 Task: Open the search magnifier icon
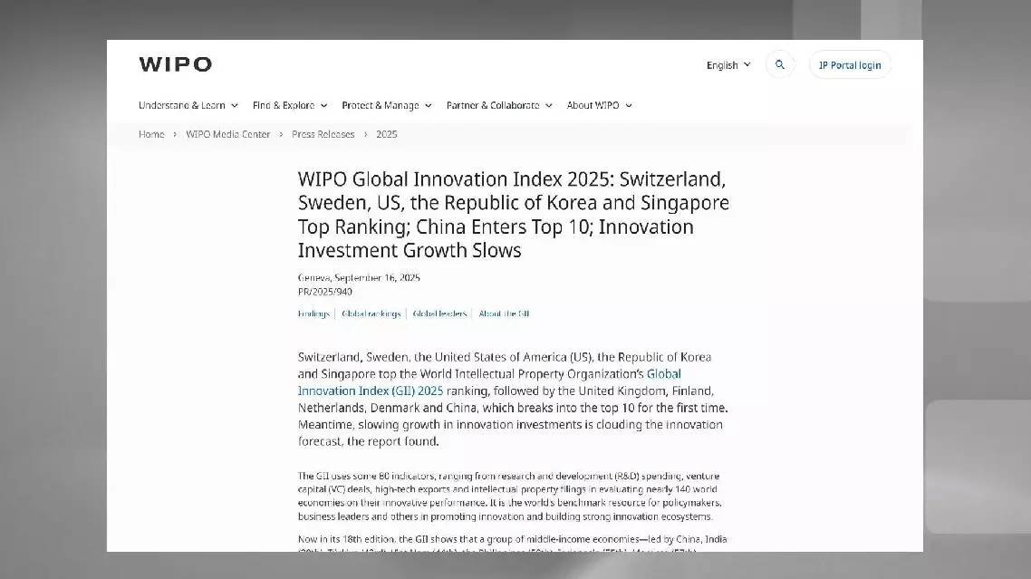pyautogui.click(x=780, y=65)
